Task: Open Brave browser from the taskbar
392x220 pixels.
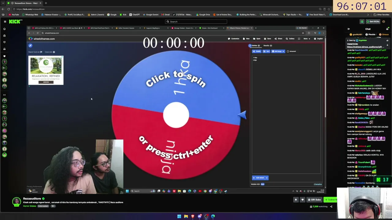Action: [193, 216]
